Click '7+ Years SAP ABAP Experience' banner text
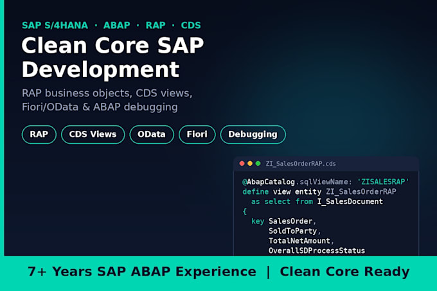The width and height of the screenshot is (437, 291). point(142,272)
